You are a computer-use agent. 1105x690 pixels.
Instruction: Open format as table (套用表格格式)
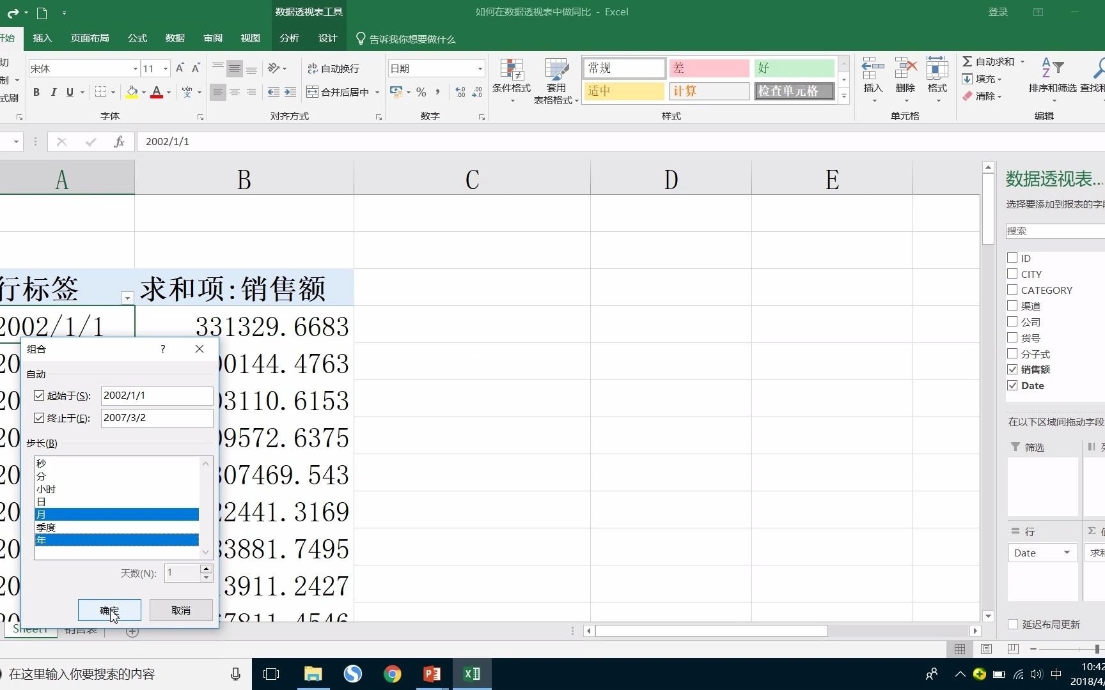[x=556, y=80]
